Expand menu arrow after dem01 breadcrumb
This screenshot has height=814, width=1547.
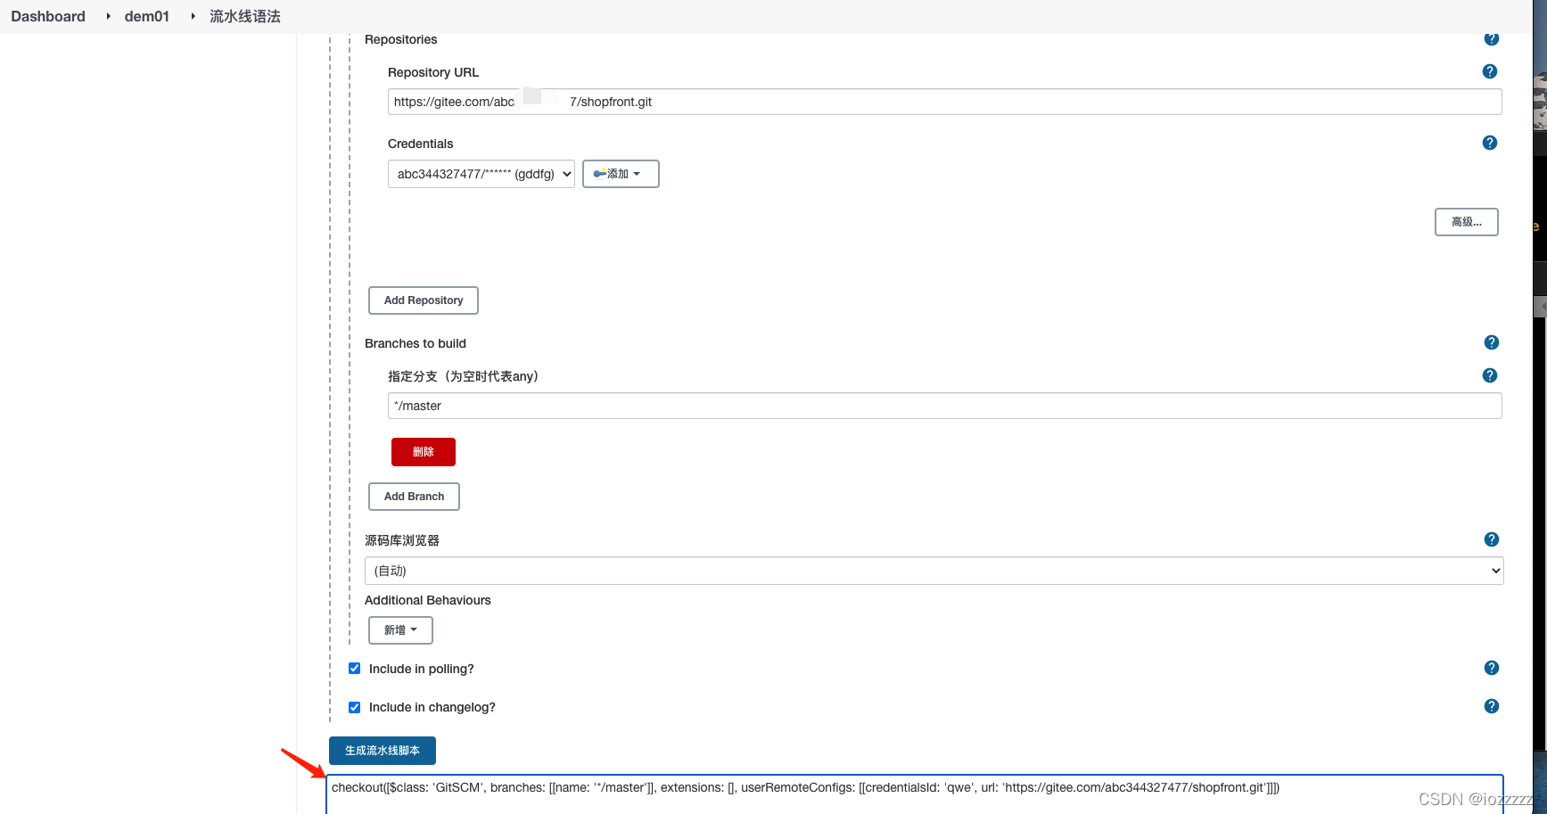pos(193,16)
